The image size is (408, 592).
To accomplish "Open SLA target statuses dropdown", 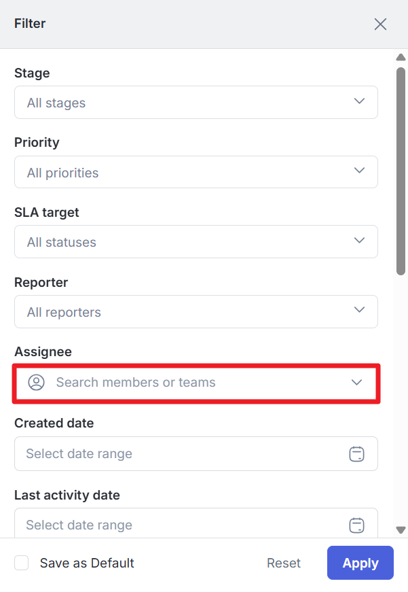I will click(196, 242).
